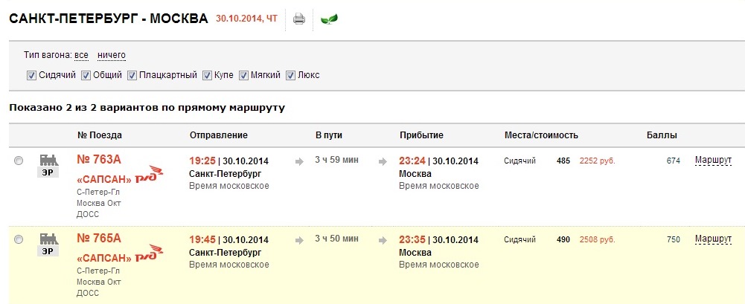
Task: Select the radio button for train 763А
Action: (x=19, y=161)
